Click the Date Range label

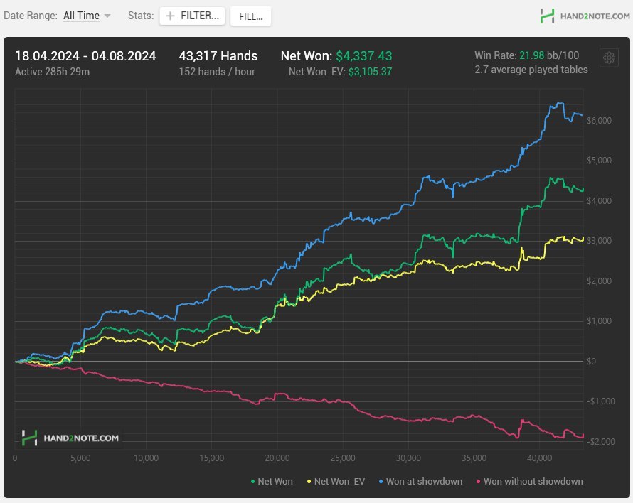31,16
